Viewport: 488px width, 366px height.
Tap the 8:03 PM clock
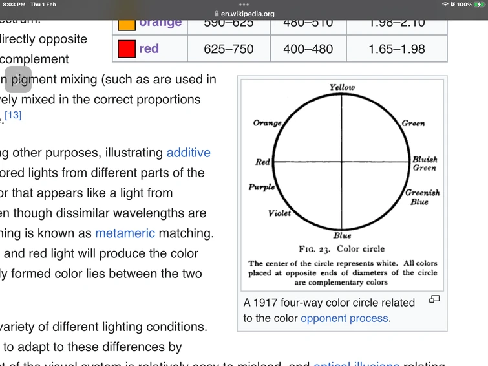[x=14, y=5]
